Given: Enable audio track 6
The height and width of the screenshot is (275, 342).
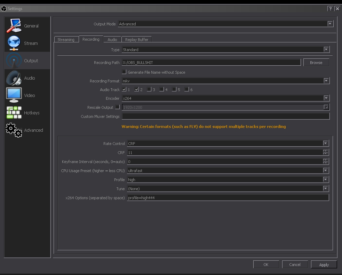Looking at the screenshot, I should pyautogui.click(x=187, y=89).
